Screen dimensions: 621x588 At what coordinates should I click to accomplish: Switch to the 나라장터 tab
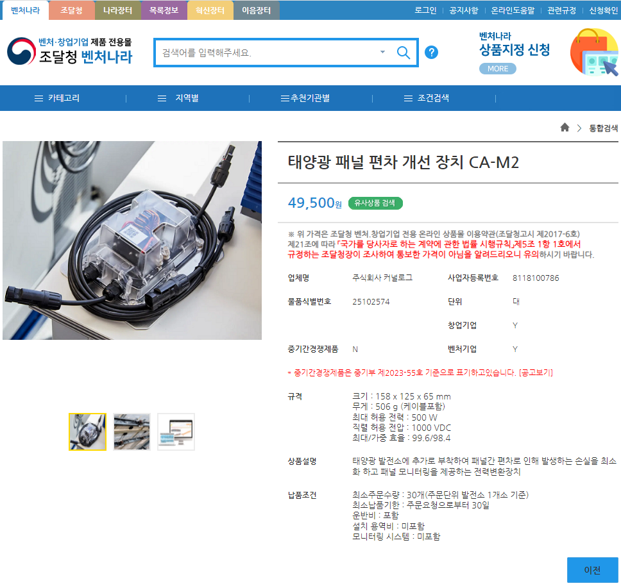[x=117, y=10]
